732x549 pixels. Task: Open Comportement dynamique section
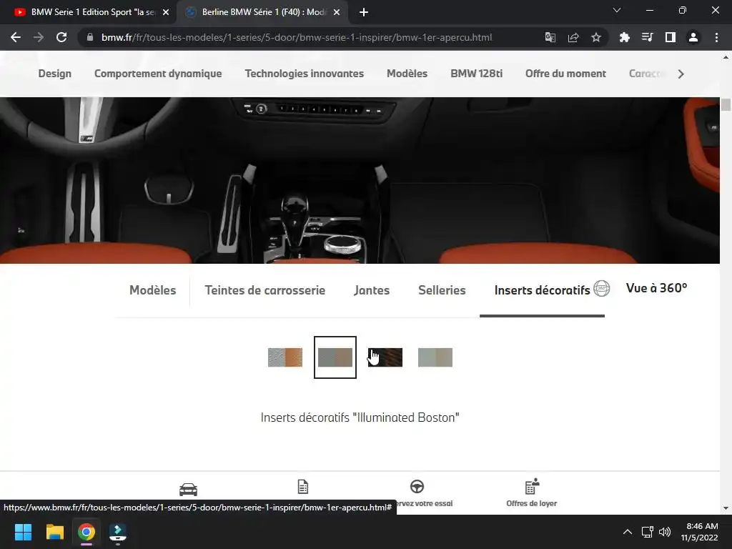pyautogui.click(x=158, y=74)
